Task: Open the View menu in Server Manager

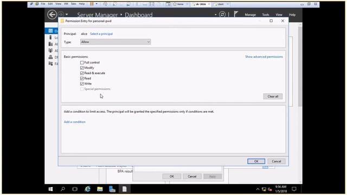Action: pyautogui.click(x=279, y=15)
